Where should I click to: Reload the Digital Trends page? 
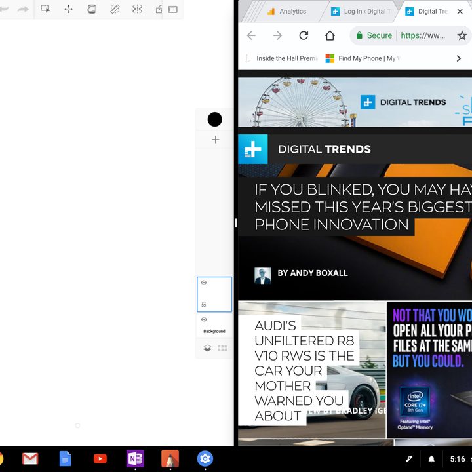click(304, 35)
